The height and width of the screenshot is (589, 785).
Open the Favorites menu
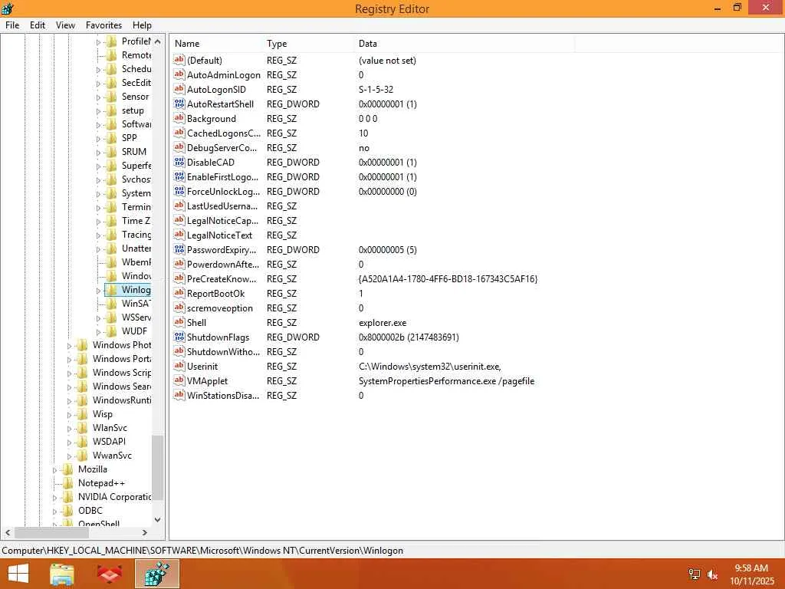[103, 25]
